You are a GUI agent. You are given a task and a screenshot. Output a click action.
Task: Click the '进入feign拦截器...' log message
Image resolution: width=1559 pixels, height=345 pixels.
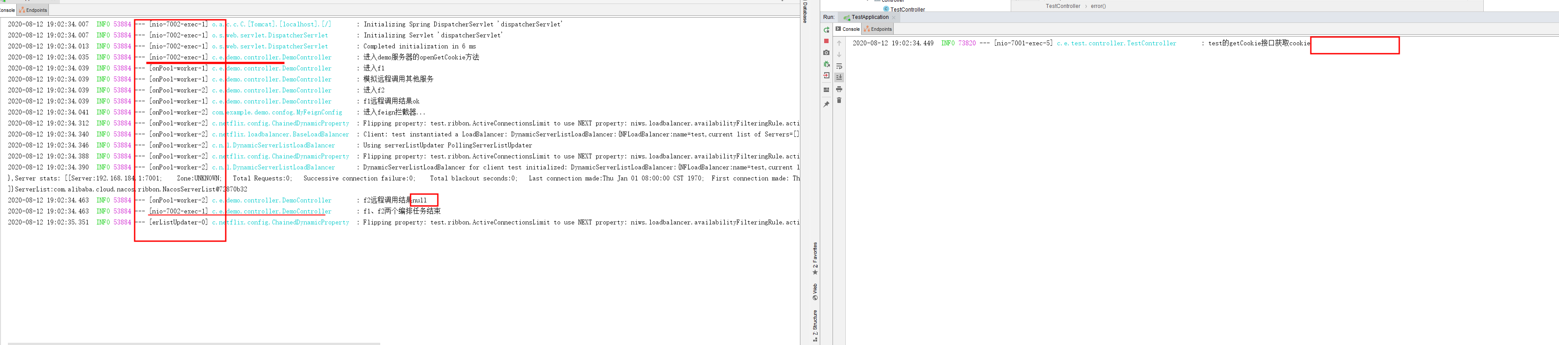[394, 112]
